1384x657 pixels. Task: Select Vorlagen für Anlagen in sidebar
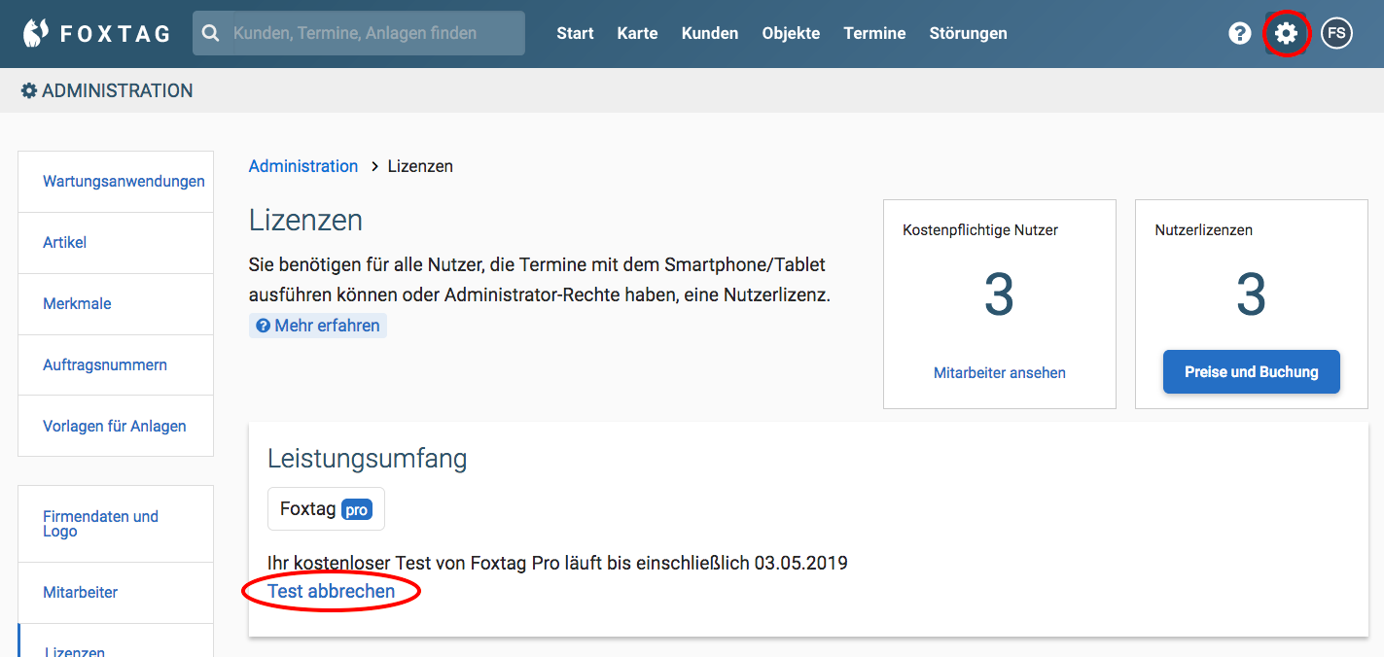point(116,426)
